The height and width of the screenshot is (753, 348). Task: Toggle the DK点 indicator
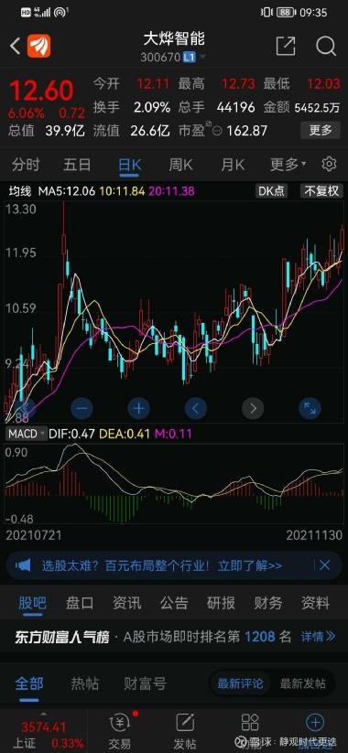pos(272,190)
